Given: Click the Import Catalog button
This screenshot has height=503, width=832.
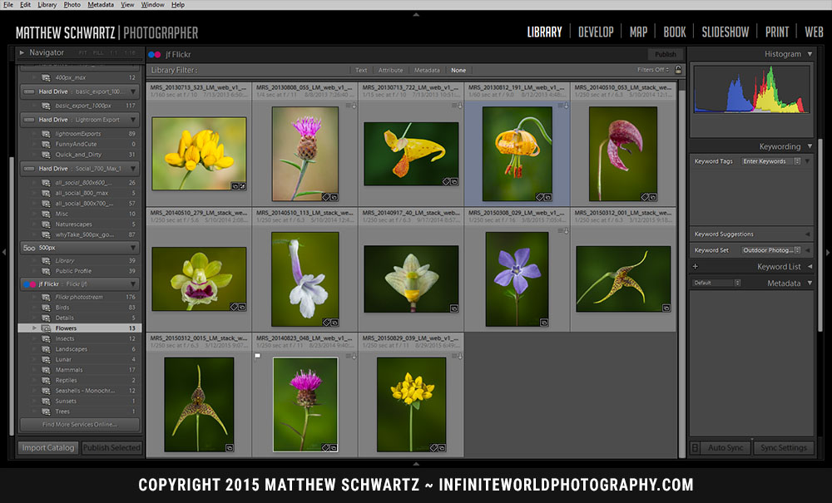Looking at the screenshot, I should (47, 447).
